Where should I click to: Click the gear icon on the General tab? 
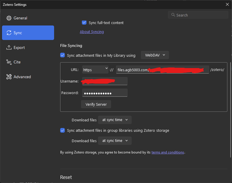[8, 18]
